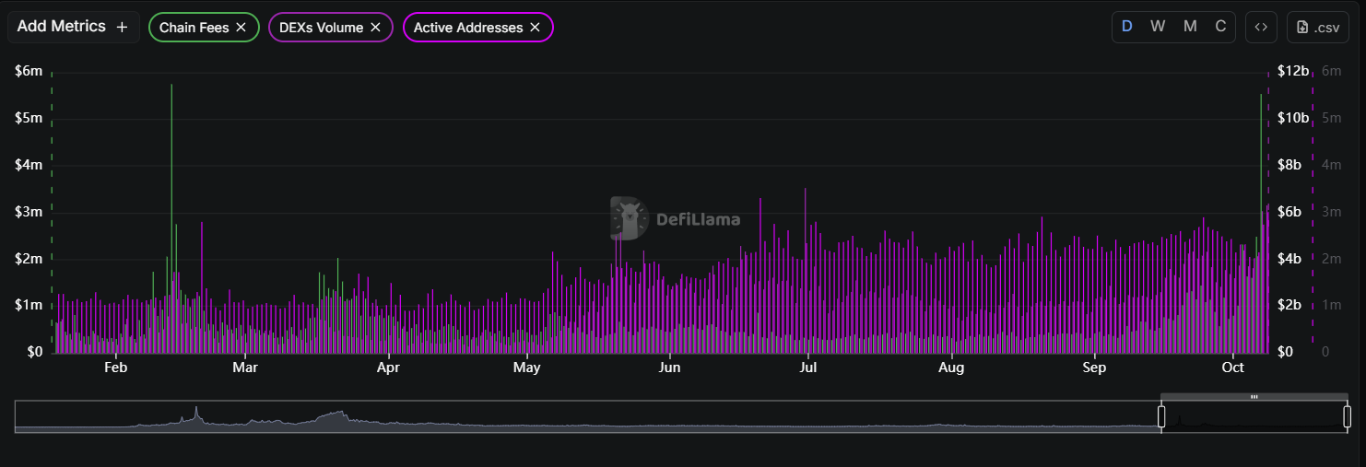This screenshot has height=467, width=1366.
Task: Click the Active Addresses chip label
Action: [468, 28]
